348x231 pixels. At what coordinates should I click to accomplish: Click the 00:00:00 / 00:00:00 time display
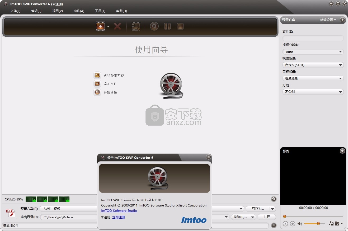[313, 208]
